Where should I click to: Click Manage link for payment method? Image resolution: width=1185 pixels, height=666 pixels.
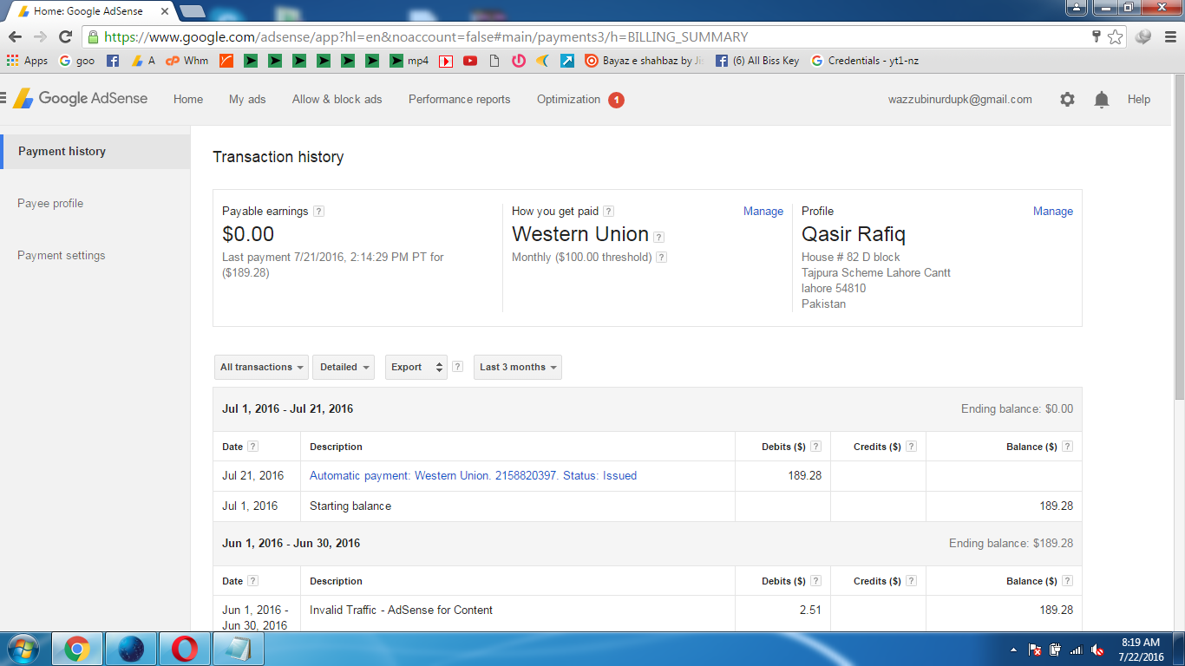(763, 212)
